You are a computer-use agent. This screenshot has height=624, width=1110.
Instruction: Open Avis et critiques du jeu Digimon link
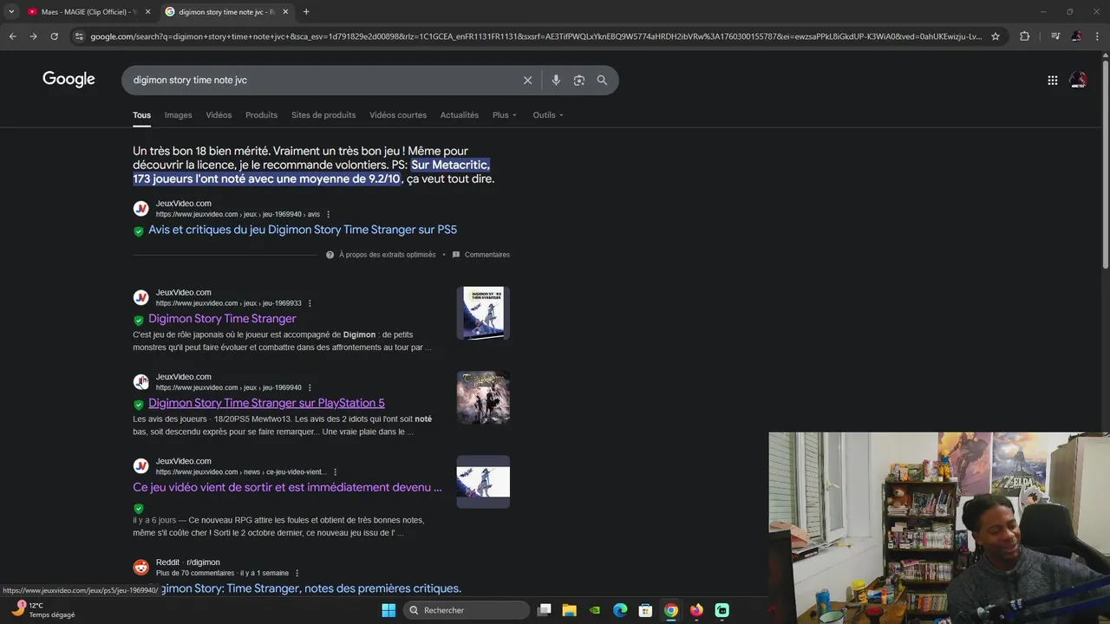pyautogui.click(x=303, y=230)
